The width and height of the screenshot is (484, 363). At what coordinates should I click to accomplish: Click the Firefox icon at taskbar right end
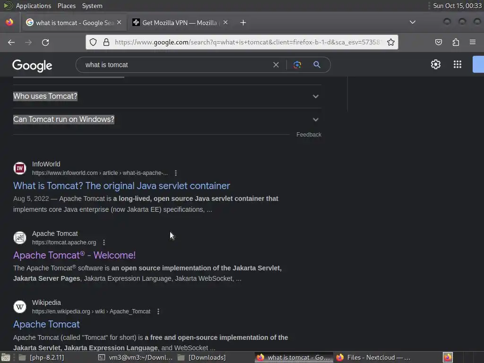(x=448, y=357)
